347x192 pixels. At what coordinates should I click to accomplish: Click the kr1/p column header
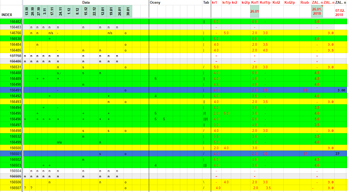(226, 2)
